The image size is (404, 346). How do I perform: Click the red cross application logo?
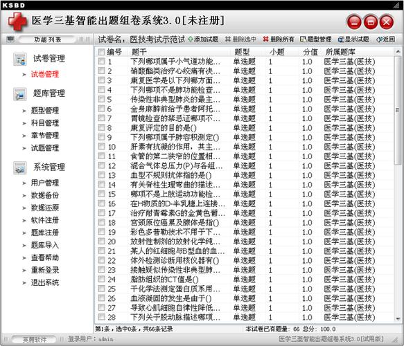click(17, 22)
